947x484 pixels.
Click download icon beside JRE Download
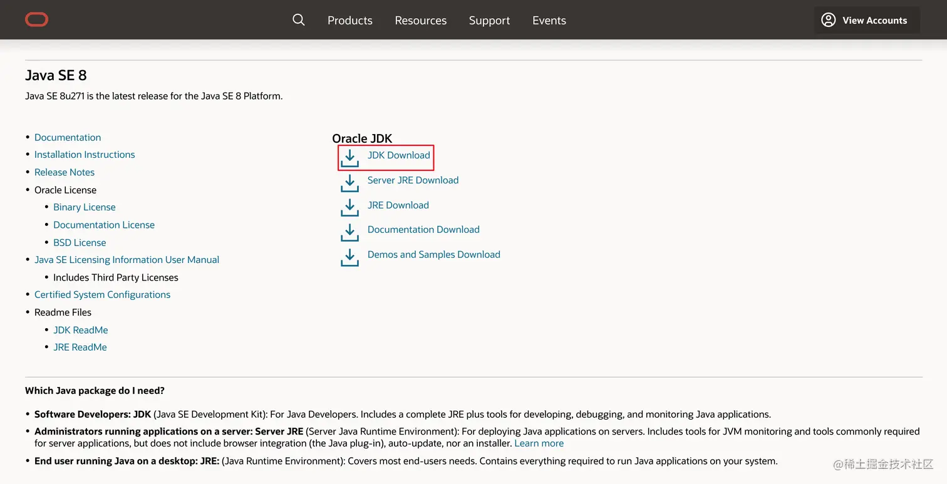point(349,208)
